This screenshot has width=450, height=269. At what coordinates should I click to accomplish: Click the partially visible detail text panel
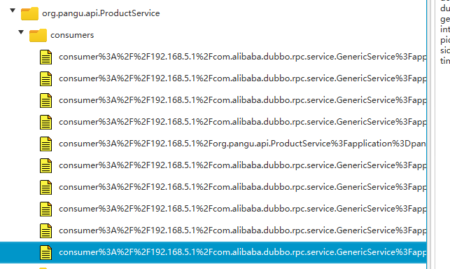pyautogui.click(x=444, y=34)
